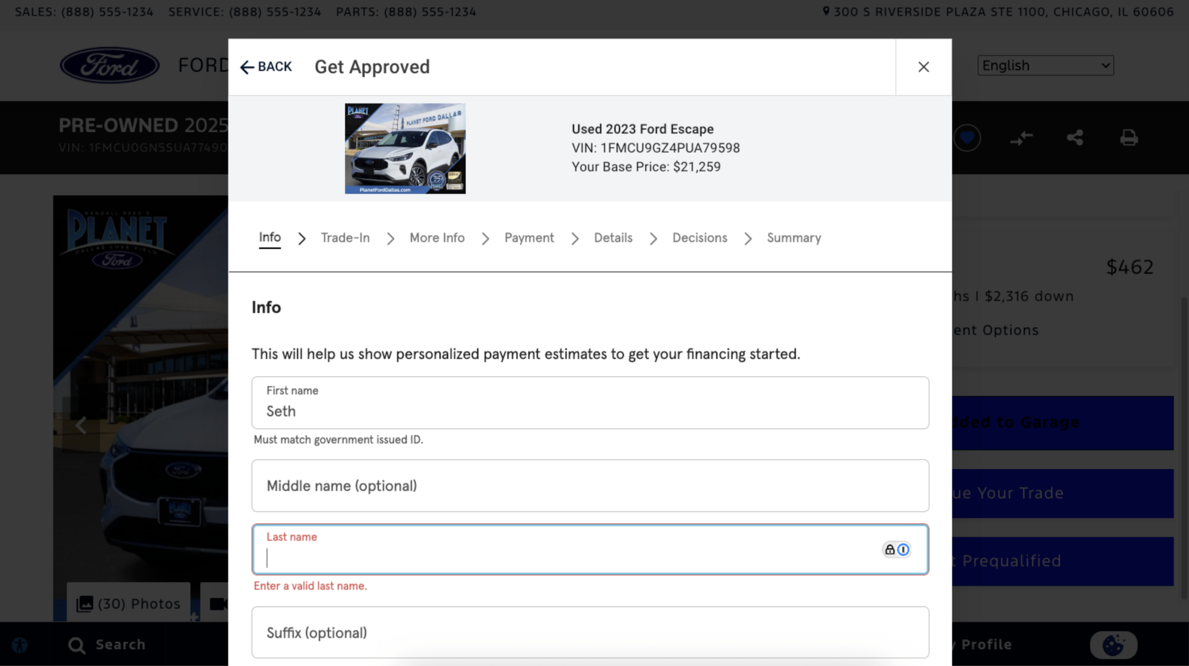Click the cookie preferences icon
The width and height of the screenshot is (1189, 666).
(x=1114, y=645)
